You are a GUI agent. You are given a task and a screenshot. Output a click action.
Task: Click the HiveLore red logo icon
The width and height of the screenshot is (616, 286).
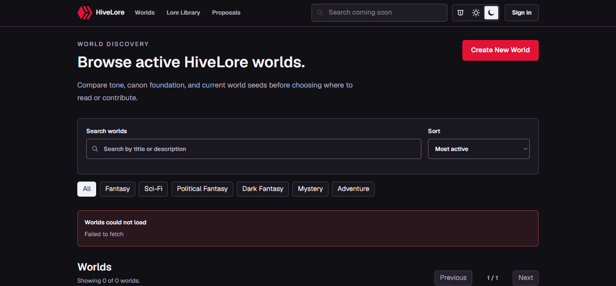(85, 13)
